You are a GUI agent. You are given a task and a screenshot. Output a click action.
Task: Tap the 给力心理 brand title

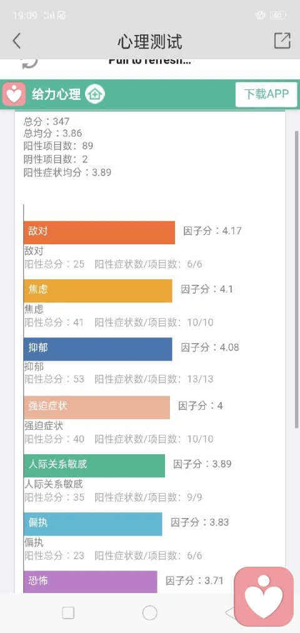click(56, 94)
